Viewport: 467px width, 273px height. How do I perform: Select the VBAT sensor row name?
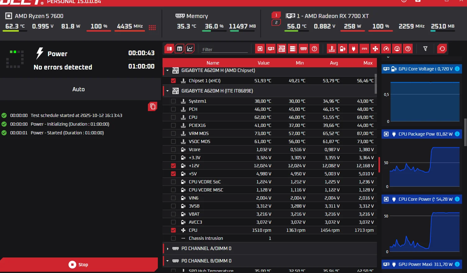point(194,214)
